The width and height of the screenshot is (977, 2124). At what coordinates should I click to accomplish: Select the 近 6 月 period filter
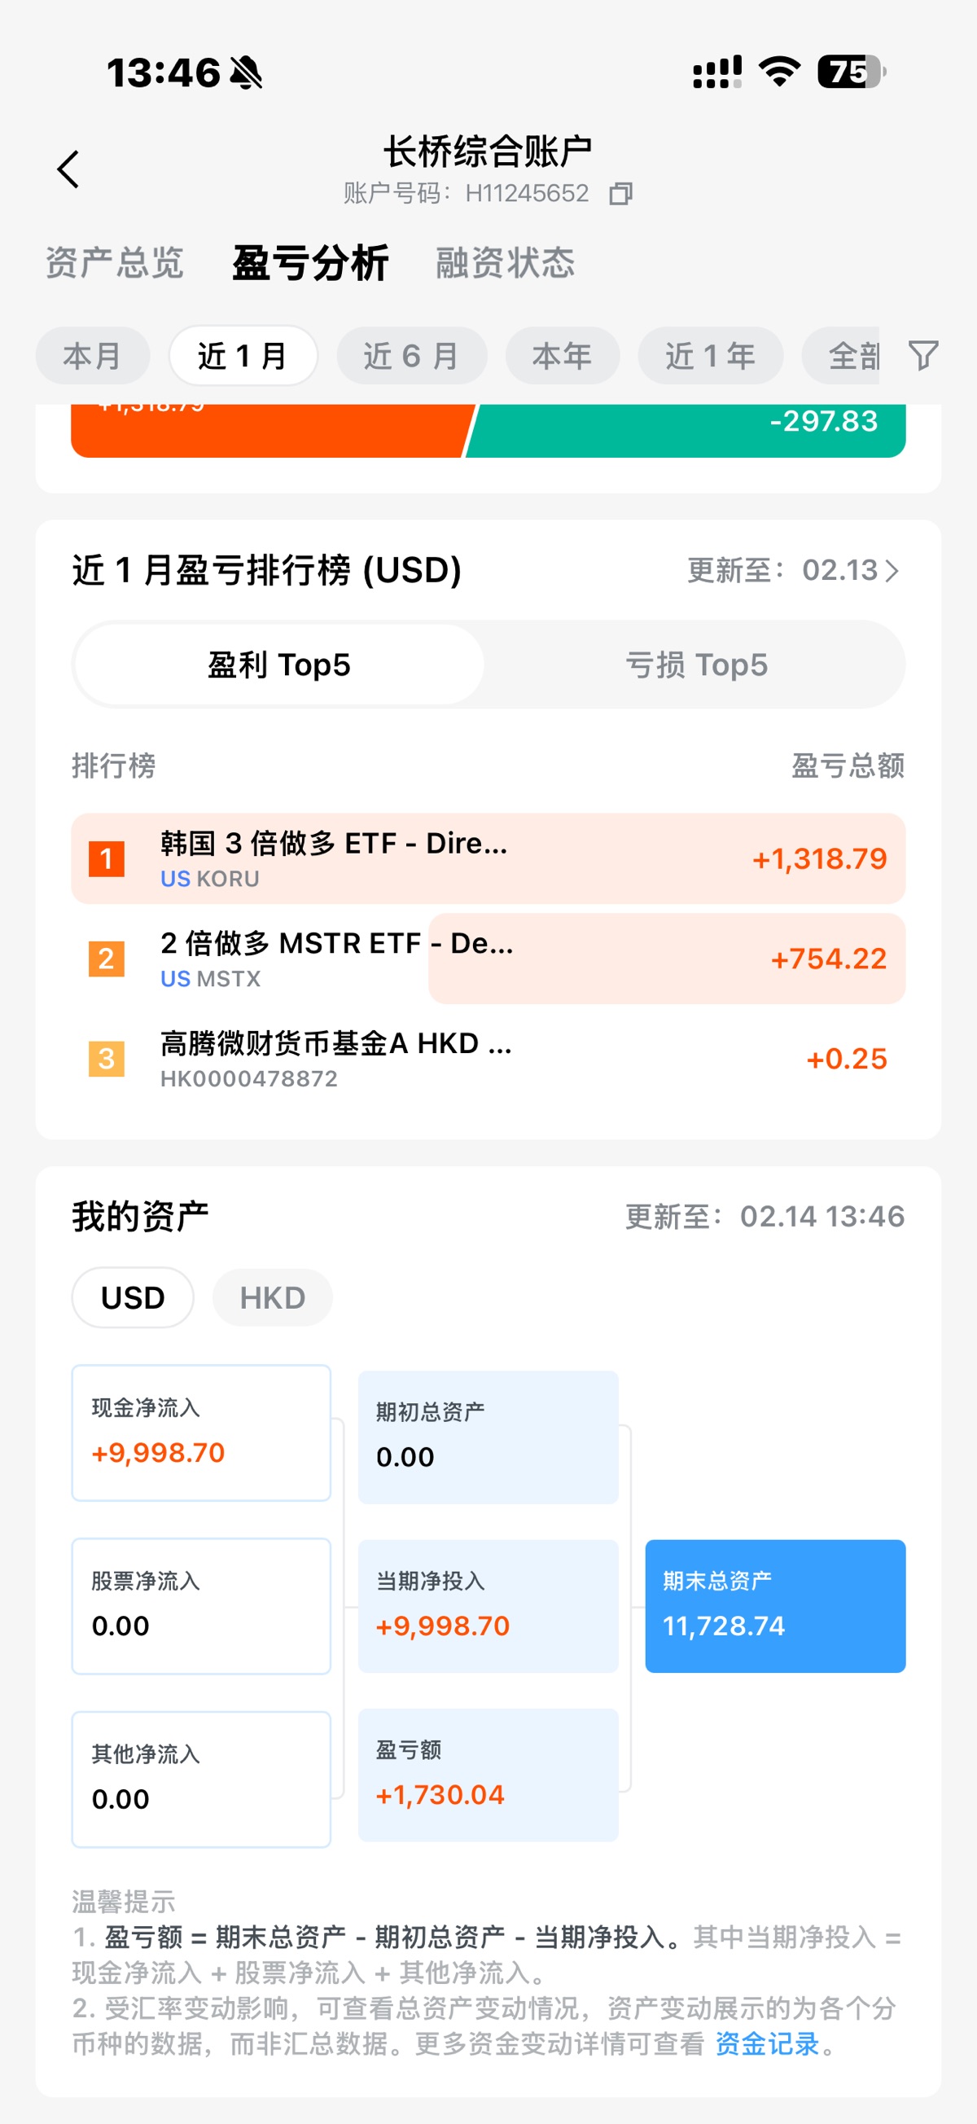pyautogui.click(x=411, y=356)
